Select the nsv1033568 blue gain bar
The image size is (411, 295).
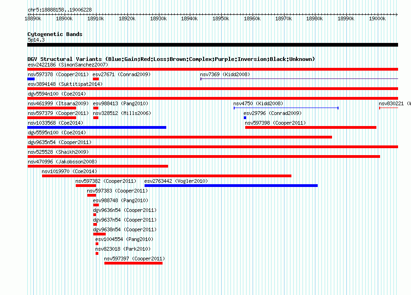[97, 127]
